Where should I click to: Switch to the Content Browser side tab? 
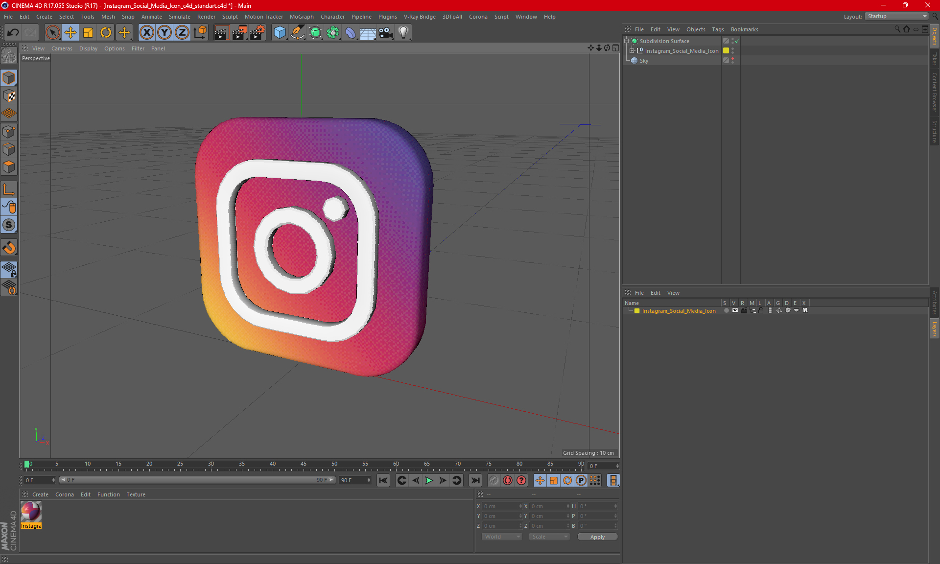935,92
